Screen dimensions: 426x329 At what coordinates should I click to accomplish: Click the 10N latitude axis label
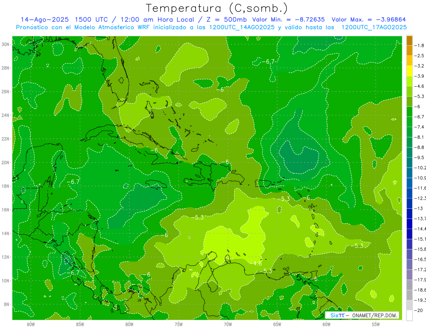pyautogui.click(x=5, y=280)
